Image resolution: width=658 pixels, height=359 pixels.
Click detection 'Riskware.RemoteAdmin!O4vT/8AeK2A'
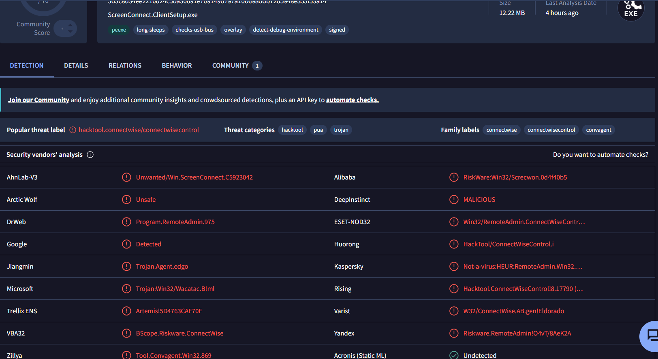pyautogui.click(x=517, y=333)
